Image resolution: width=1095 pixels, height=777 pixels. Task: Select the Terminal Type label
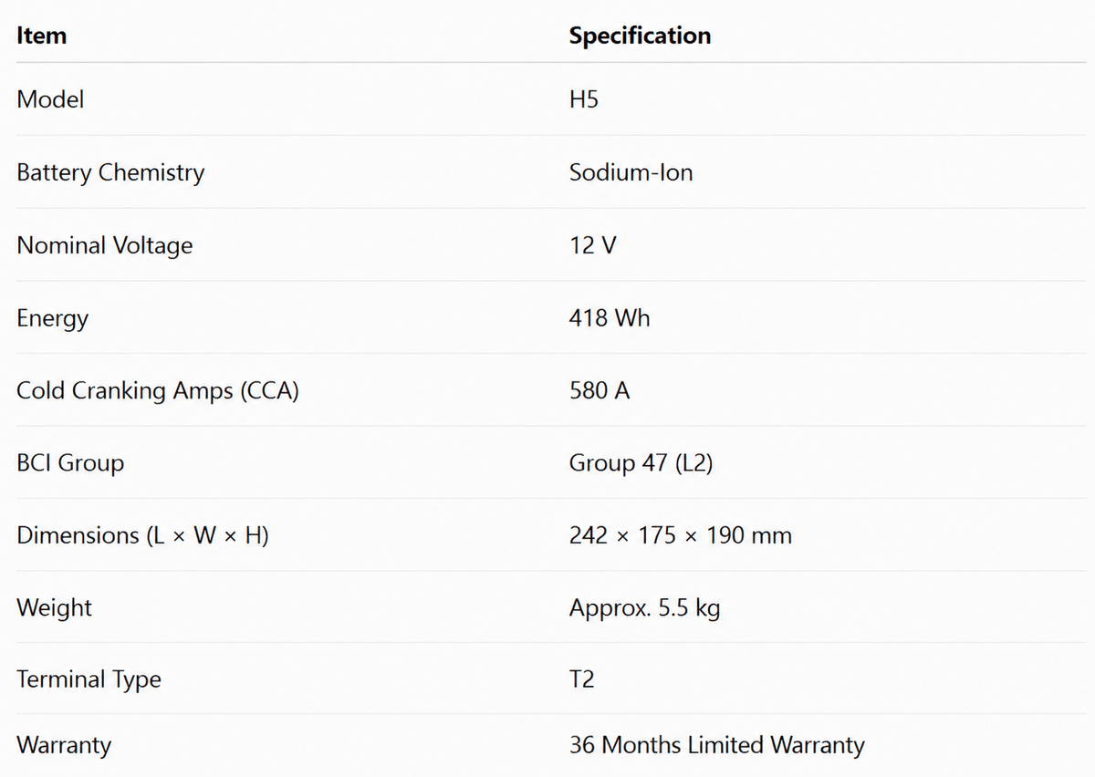pos(89,679)
